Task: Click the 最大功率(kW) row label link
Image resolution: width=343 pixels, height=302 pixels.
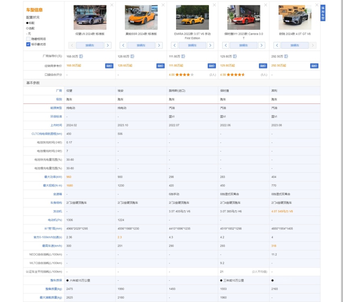Action: coord(53,177)
